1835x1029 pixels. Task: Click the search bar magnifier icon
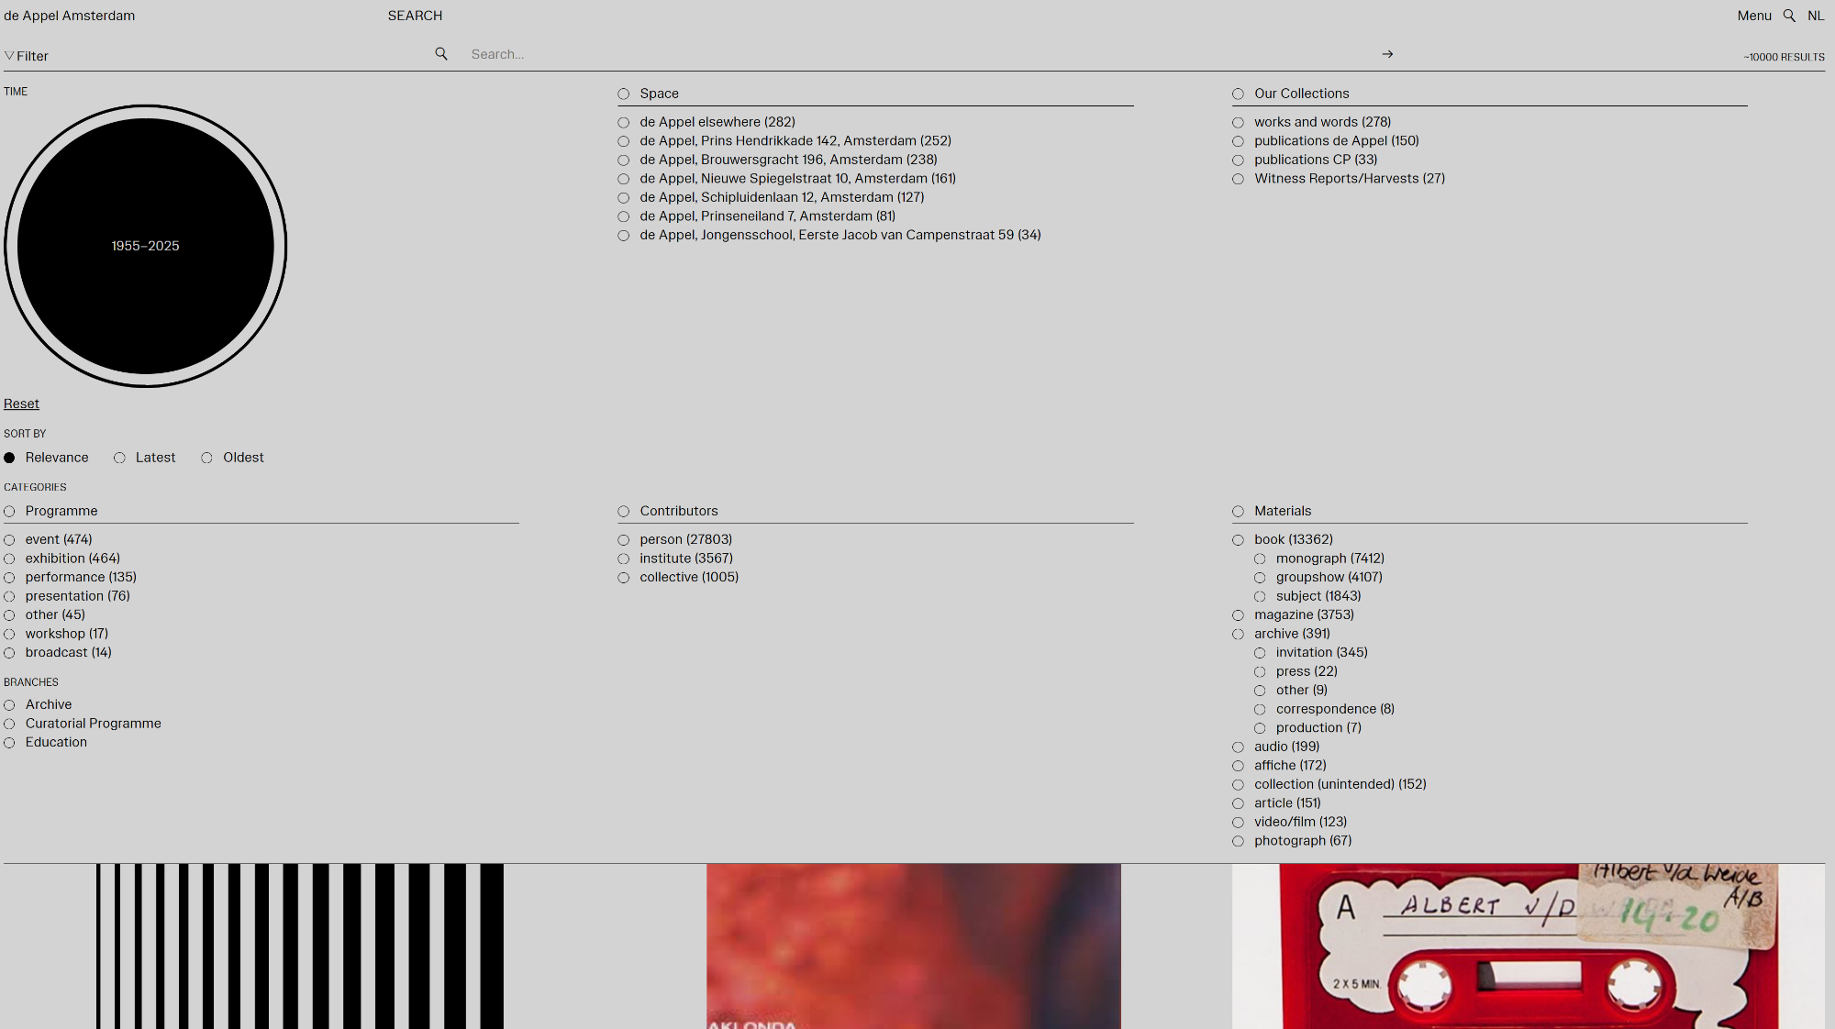(441, 54)
